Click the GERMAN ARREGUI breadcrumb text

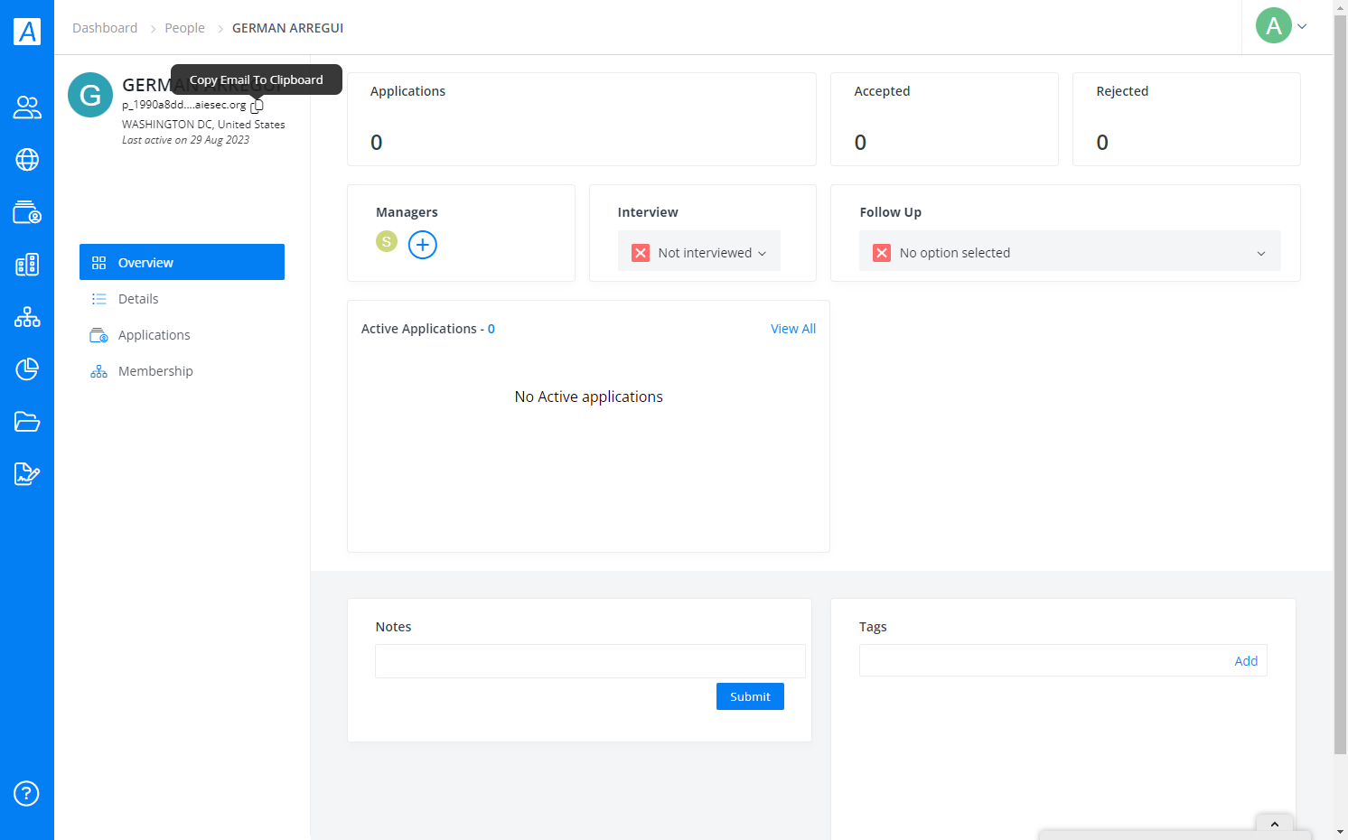pyautogui.click(x=287, y=28)
